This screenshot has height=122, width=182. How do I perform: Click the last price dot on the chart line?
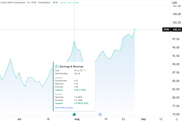pos(135,29)
